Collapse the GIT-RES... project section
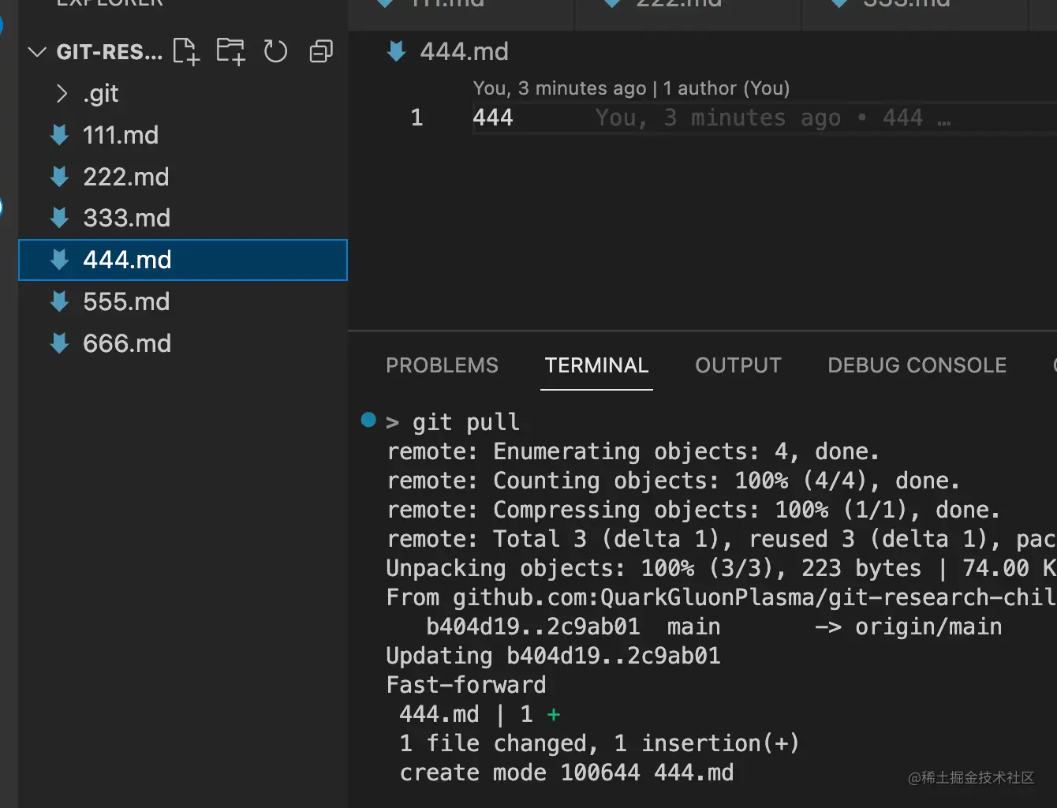The image size is (1057, 808). point(37,52)
